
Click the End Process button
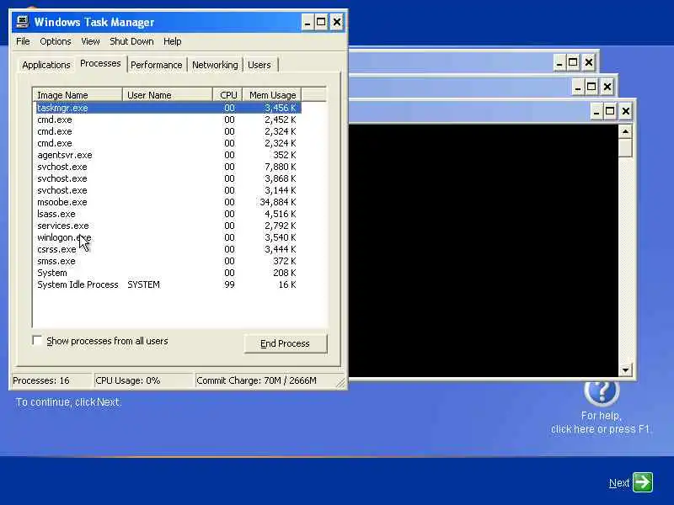[x=285, y=343]
